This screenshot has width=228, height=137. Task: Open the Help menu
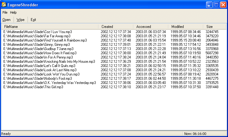(x=13, y=12)
